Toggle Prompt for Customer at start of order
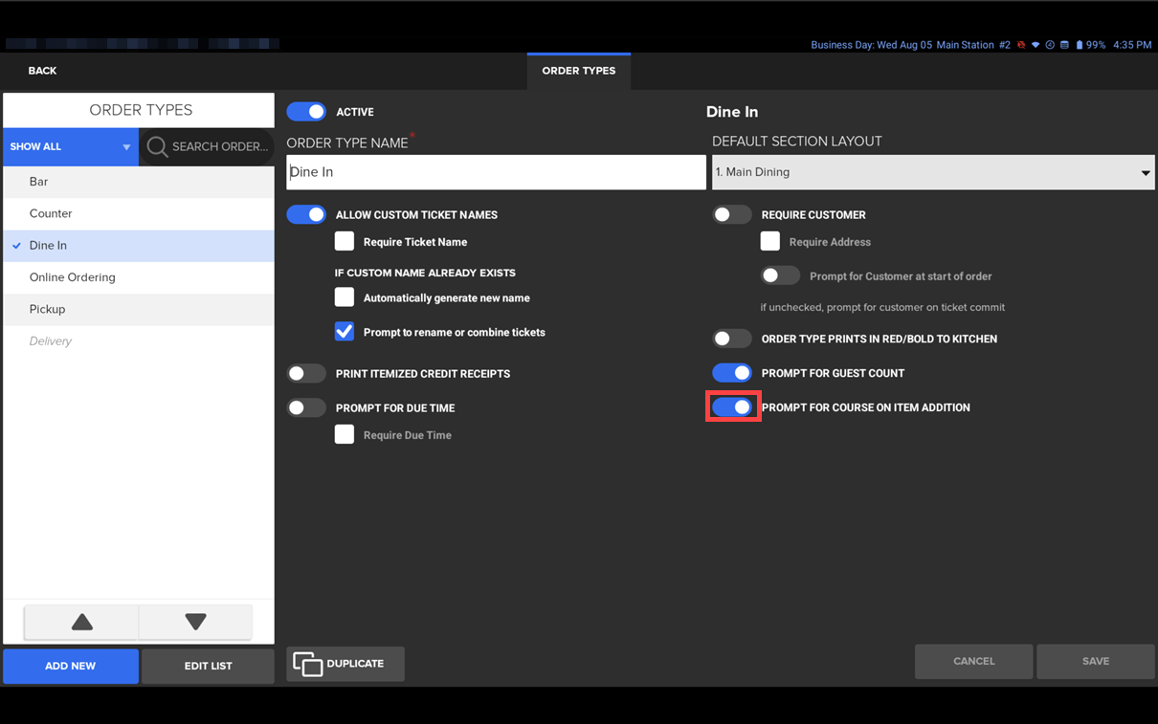Screen dimensions: 1158x724 780,275
